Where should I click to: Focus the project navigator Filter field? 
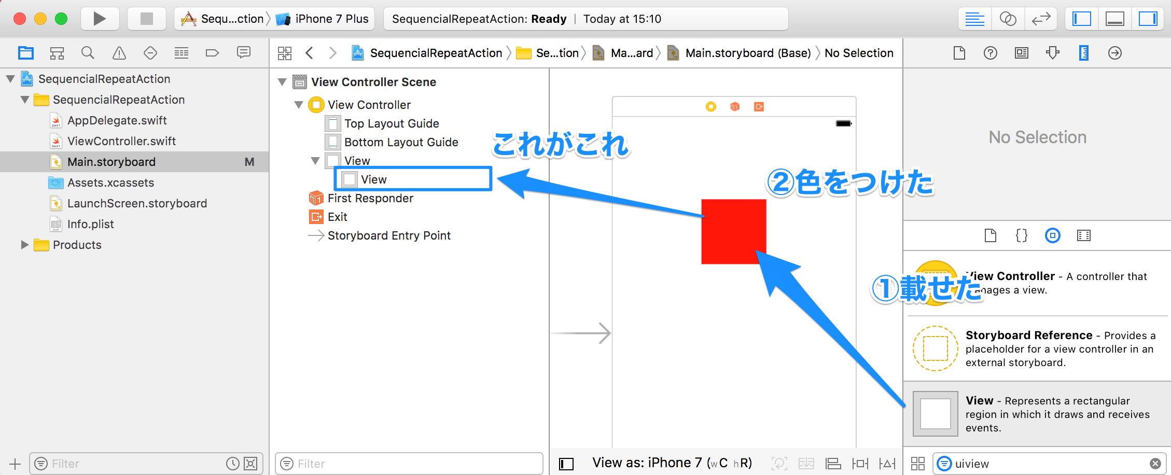[146, 464]
